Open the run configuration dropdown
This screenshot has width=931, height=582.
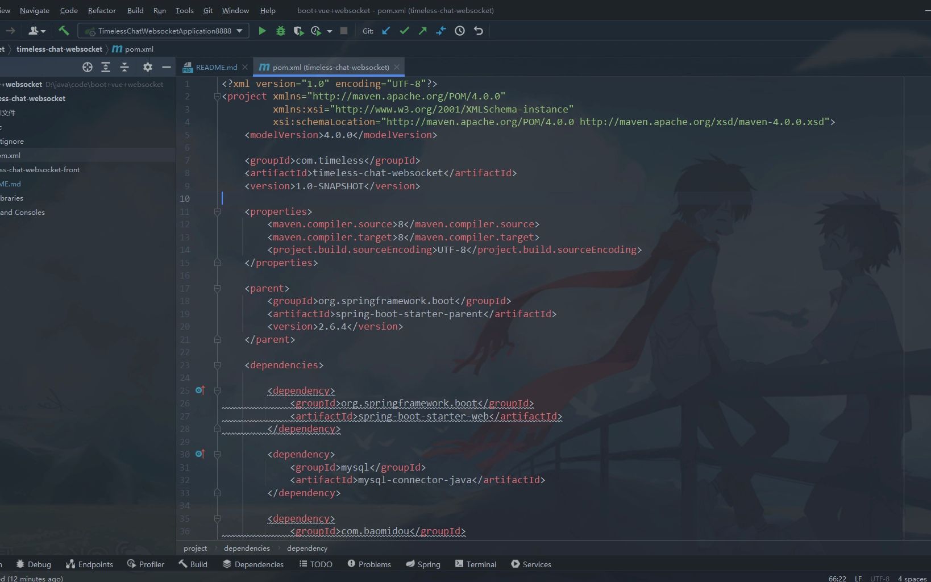(239, 31)
